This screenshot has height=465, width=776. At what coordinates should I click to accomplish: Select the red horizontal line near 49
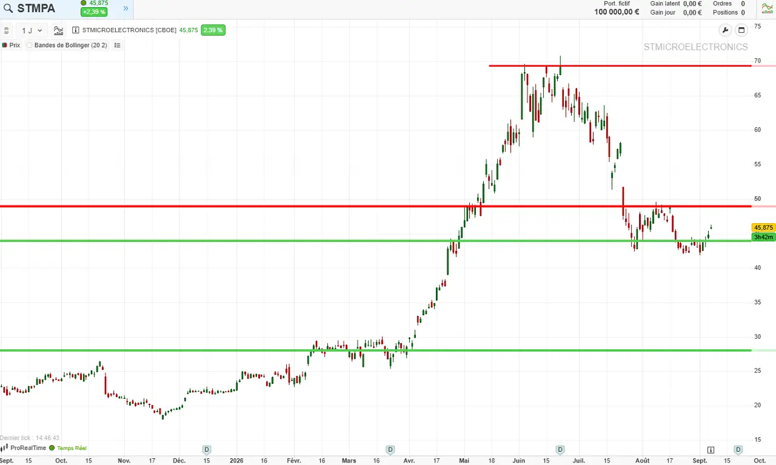pyautogui.click(x=376, y=206)
